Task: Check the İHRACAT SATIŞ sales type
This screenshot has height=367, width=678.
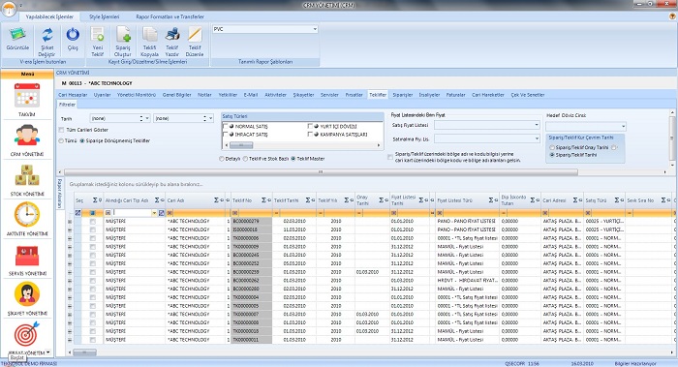Action: 226,135
